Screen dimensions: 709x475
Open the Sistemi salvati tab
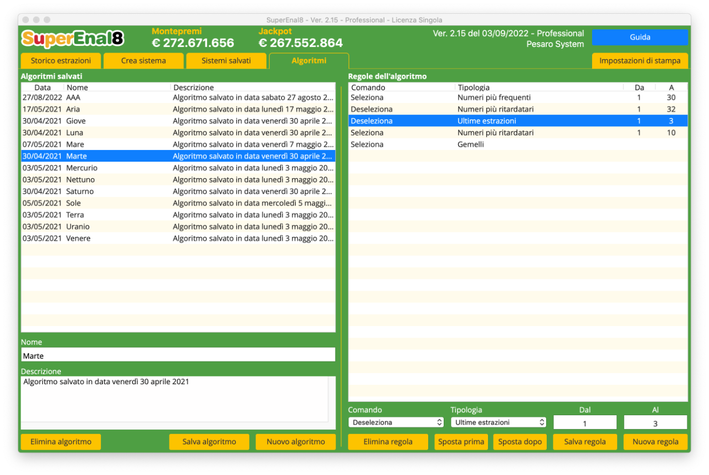pyautogui.click(x=226, y=61)
